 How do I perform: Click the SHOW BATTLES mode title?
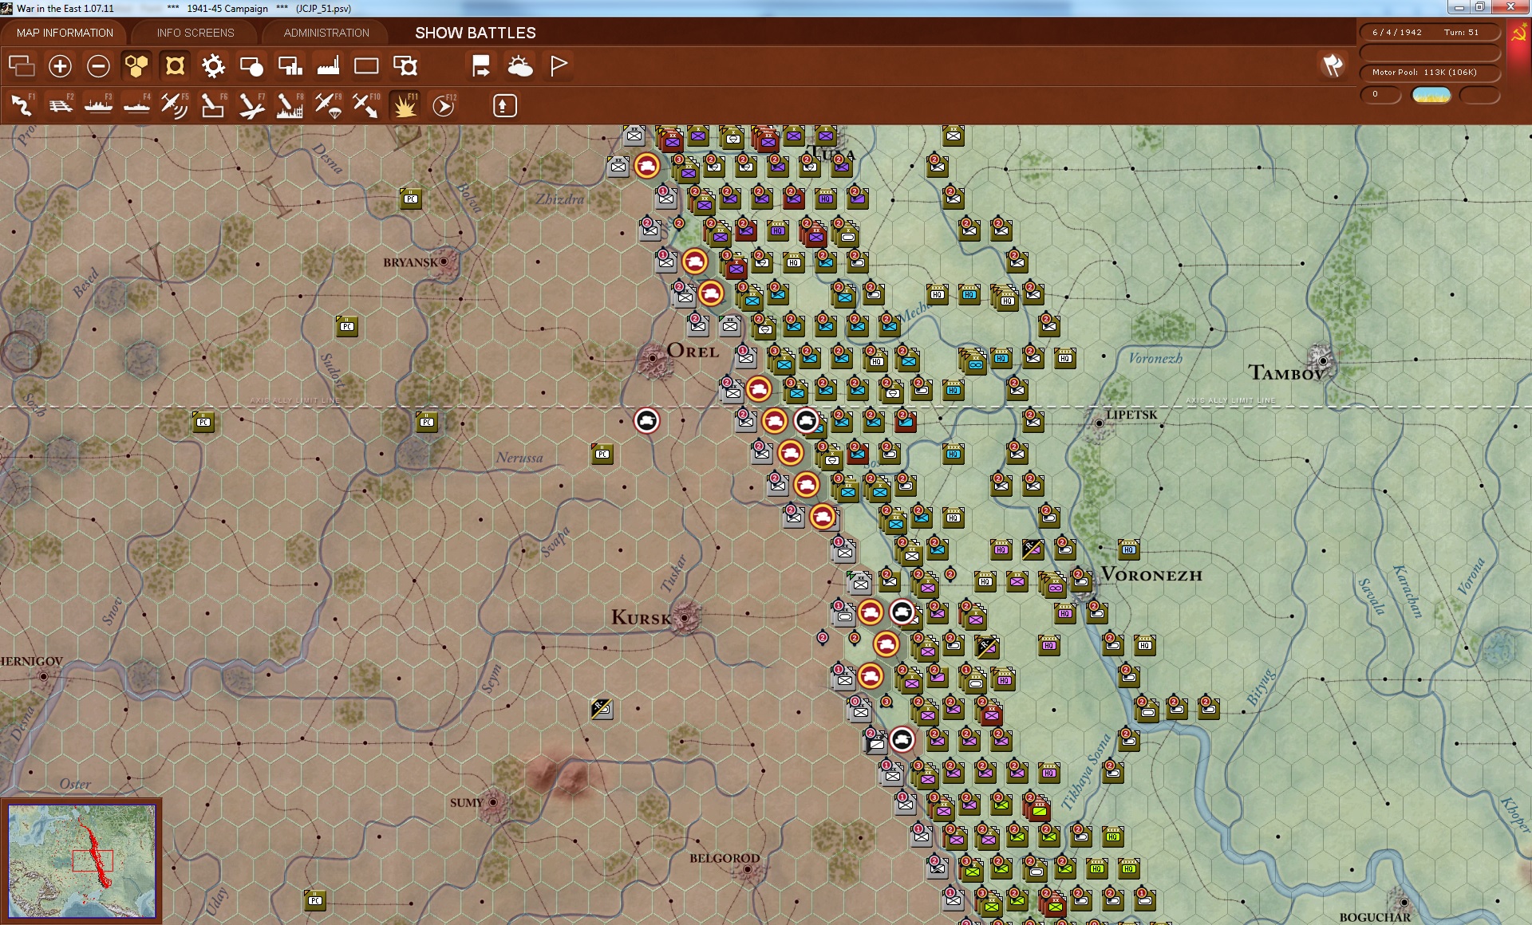coord(476,33)
